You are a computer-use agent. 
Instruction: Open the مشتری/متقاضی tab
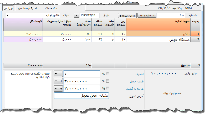pyautogui.click(x=28, y=8)
